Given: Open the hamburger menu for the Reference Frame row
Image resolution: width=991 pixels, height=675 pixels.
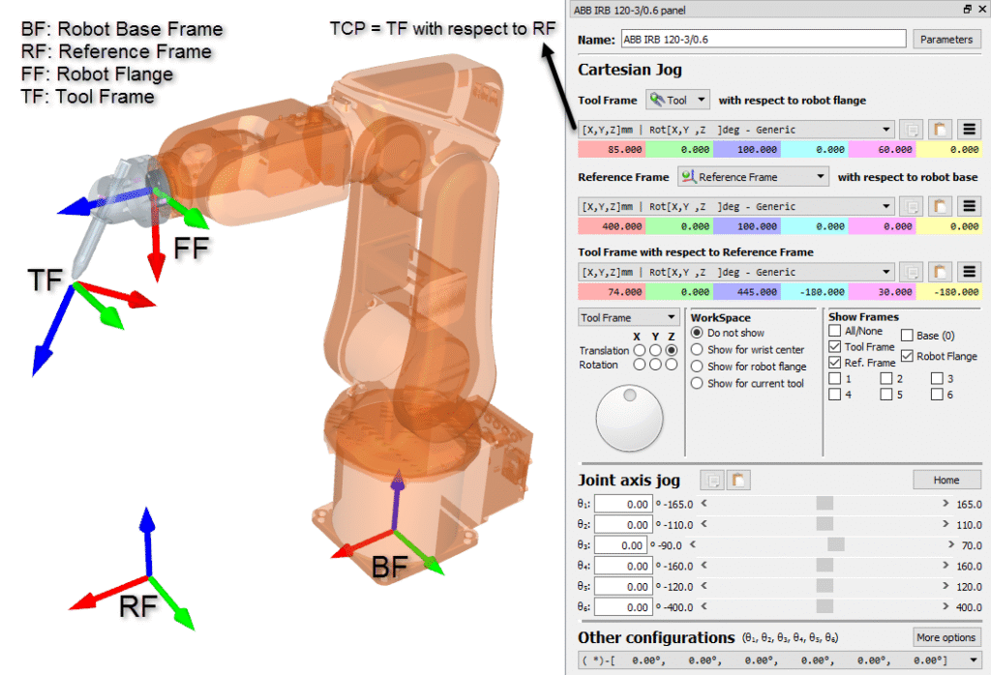Looking at the screenshot, I should click(968, 206).
